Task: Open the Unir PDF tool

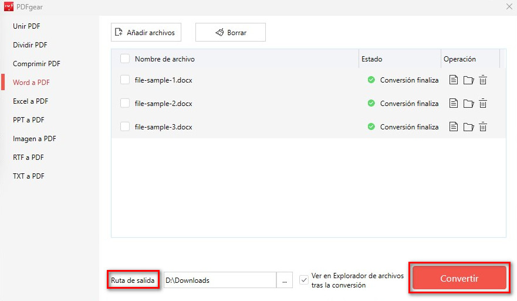Action: (26, 26)
